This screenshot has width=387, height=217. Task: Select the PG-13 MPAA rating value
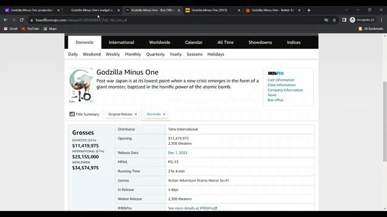click(173, 162)
